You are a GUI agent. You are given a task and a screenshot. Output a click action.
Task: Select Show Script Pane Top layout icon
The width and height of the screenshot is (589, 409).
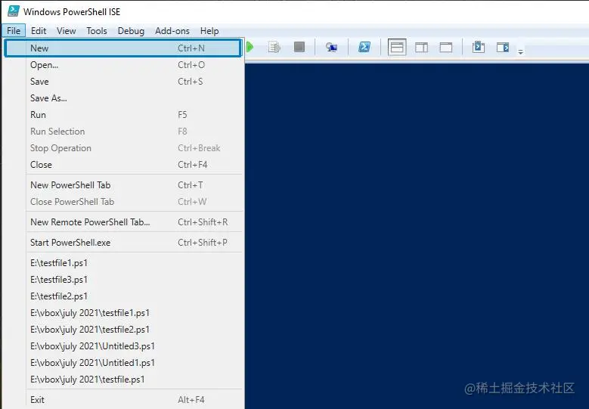[x=397, y=48]
